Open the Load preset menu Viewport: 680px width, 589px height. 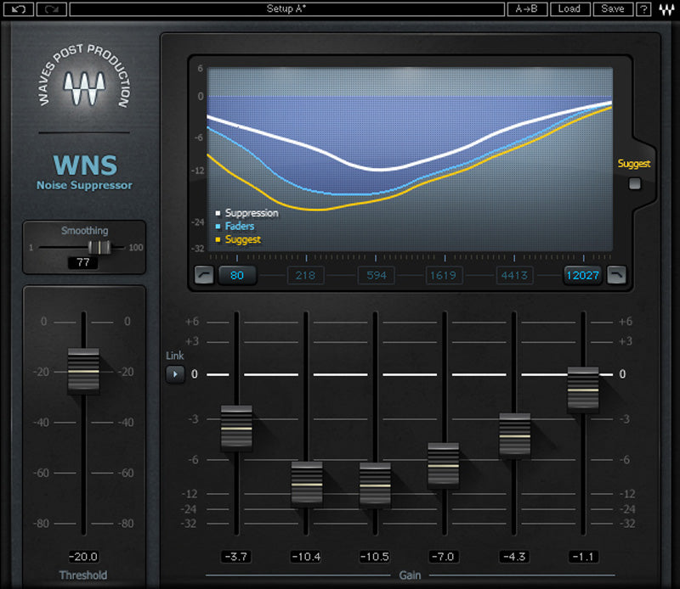569,9
